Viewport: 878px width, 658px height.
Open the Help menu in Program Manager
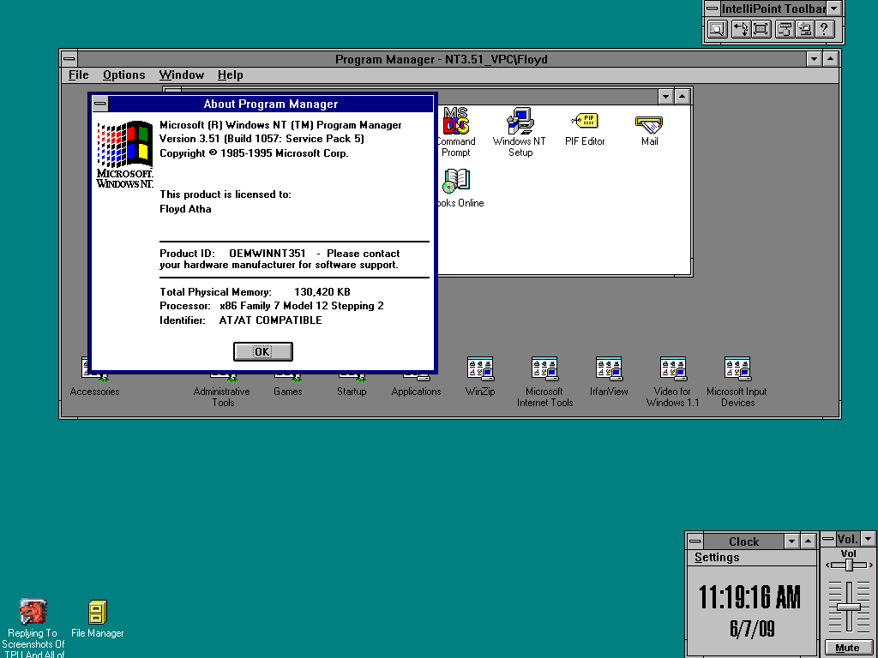(x=231, y=75)
